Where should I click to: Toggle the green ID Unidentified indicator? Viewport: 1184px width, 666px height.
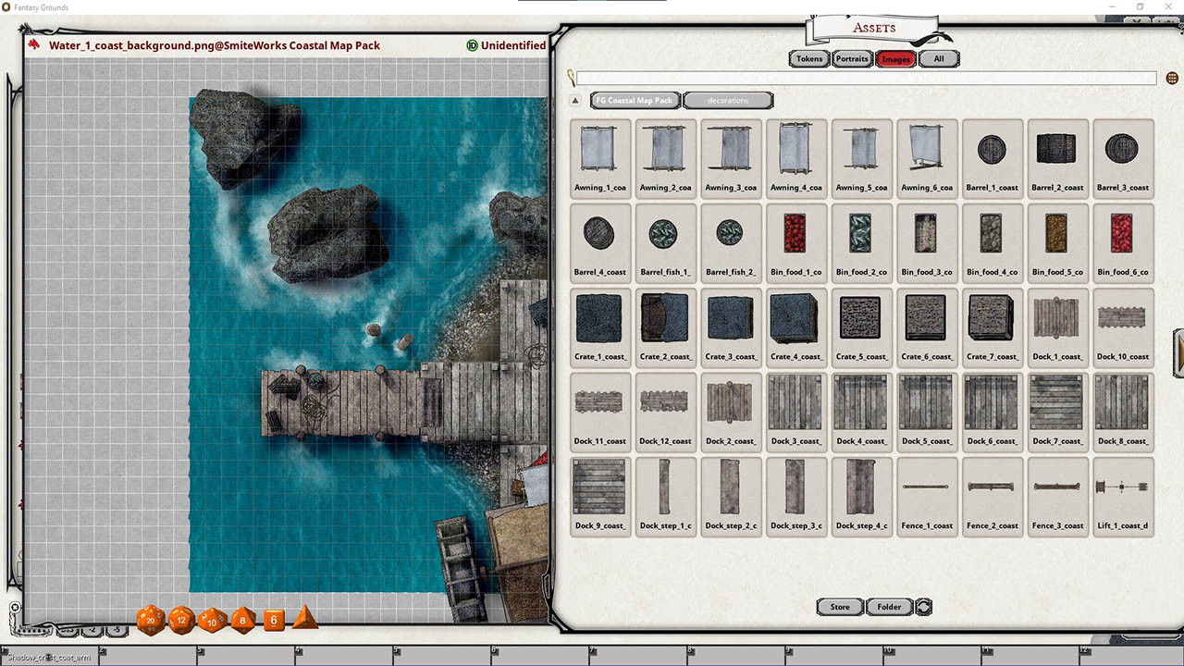pos(473,45)
